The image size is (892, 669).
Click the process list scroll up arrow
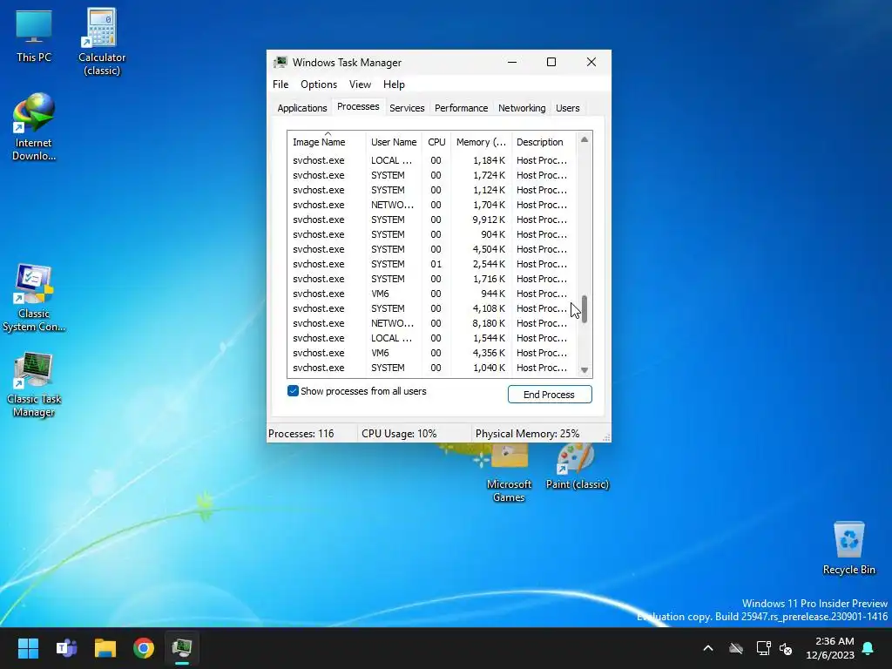pos(585,139)
